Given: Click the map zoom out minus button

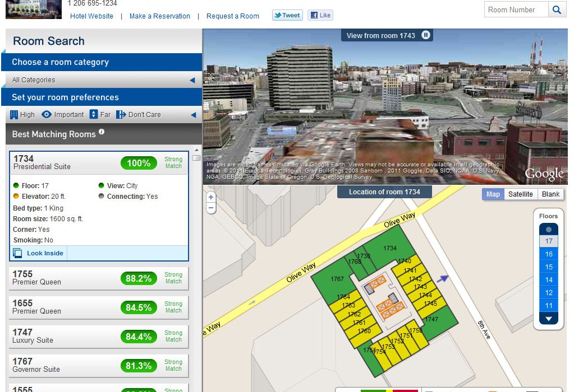Looking at the screenshot, I should 211,208.
